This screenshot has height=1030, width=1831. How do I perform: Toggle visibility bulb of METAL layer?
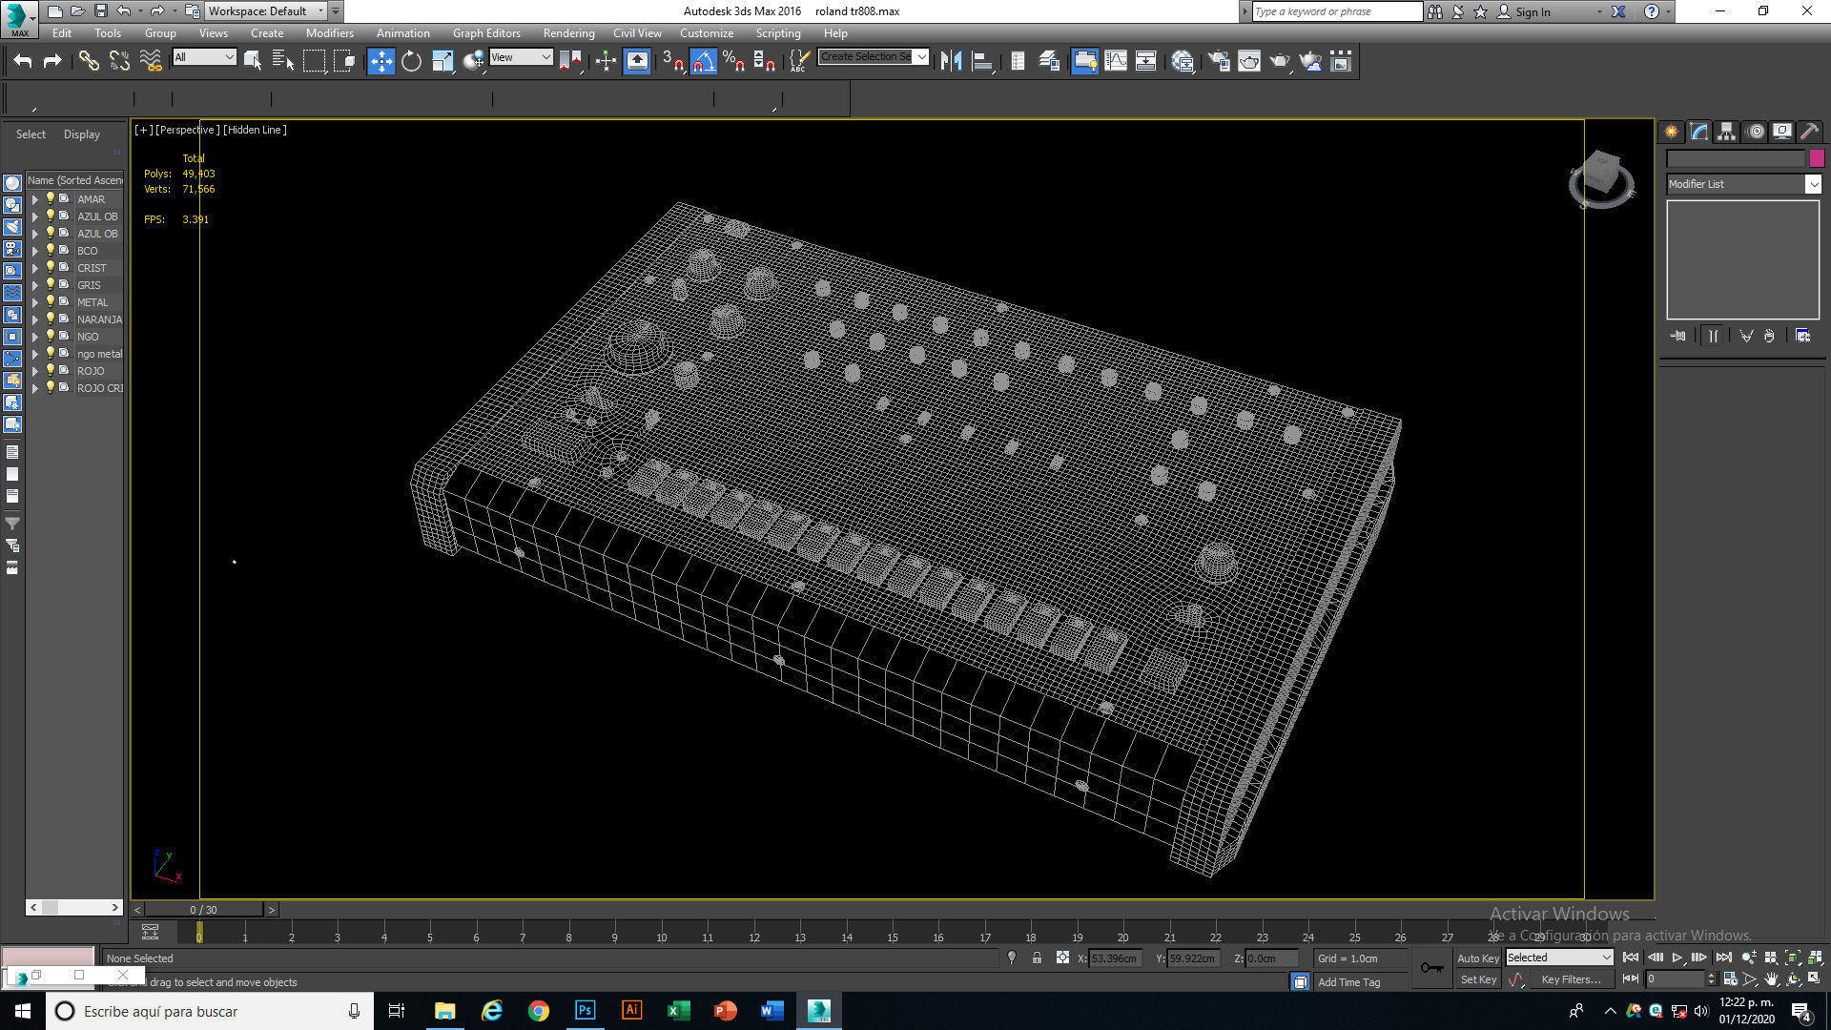51,301
